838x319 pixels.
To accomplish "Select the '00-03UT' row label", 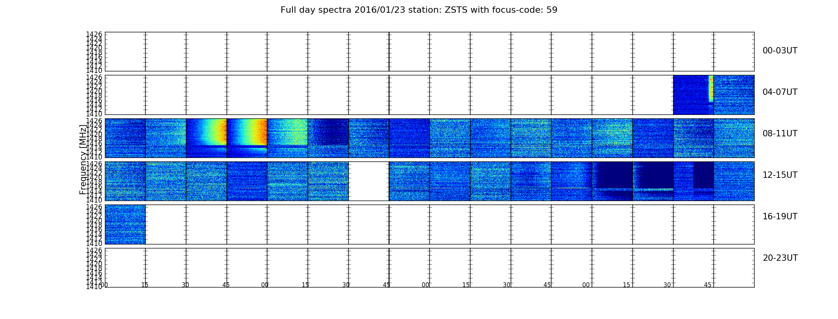I will [x=780, y=51].
